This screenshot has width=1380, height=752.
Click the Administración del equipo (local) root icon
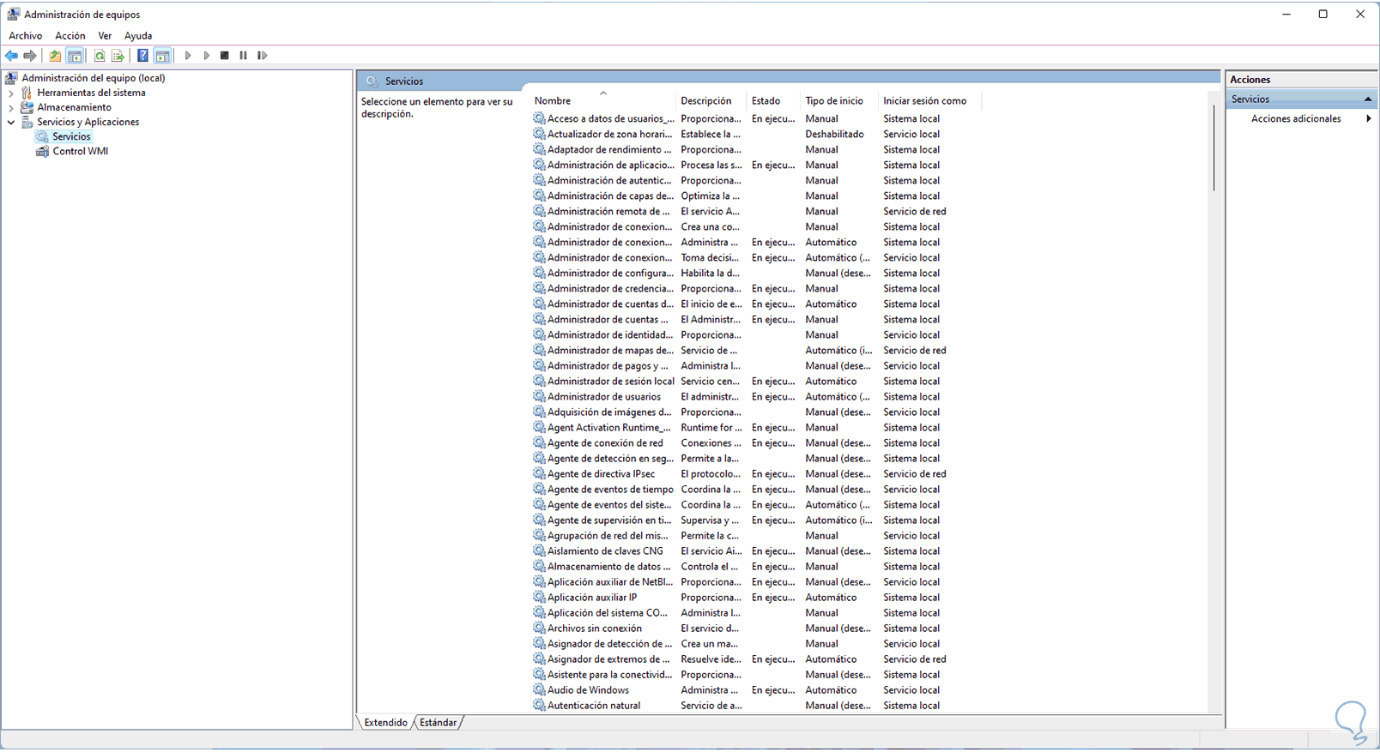click(12, 78)
